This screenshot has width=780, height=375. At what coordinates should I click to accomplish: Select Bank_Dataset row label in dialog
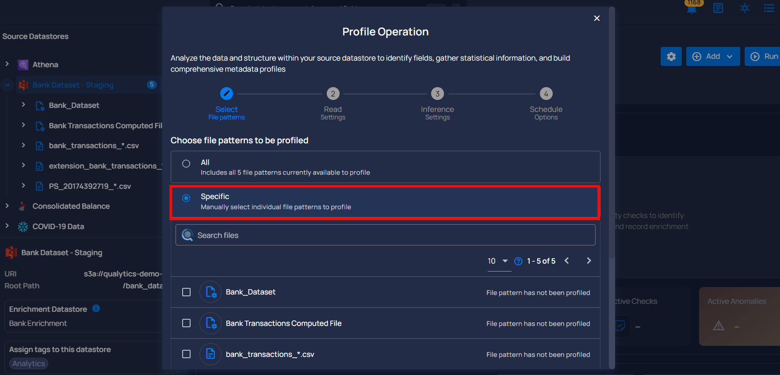click(x=250, y=292)
